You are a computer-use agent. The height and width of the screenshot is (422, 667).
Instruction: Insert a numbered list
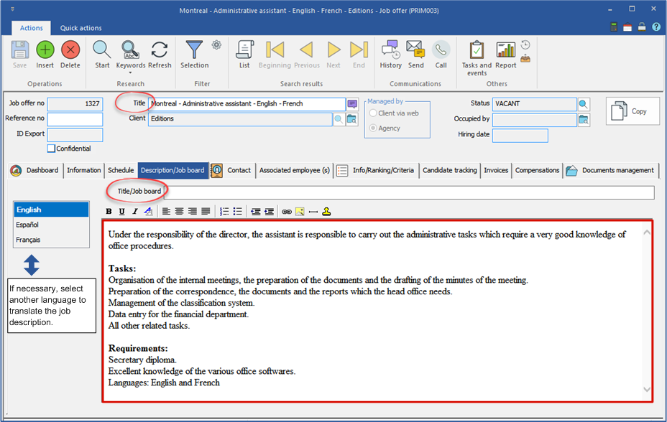click(x=224, y=212)
